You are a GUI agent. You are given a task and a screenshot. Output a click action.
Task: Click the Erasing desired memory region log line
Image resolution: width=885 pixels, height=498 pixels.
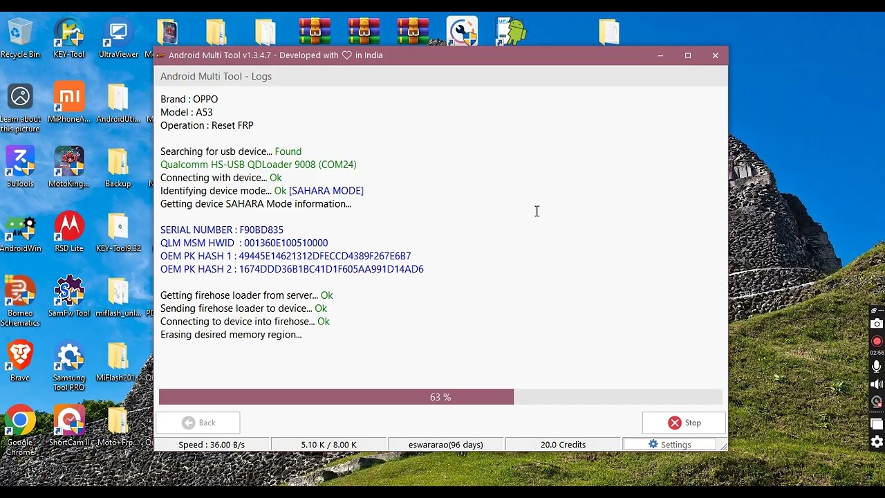[x=231, y=335]
